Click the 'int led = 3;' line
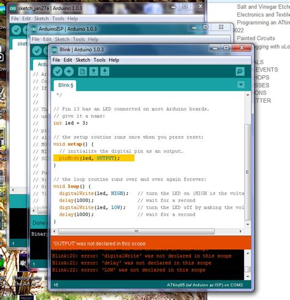The image size is (290, 300). 70,123
